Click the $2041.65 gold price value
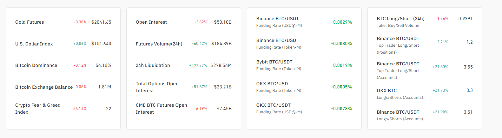Viewport: 502px width, 138px height. pos(101,22)
